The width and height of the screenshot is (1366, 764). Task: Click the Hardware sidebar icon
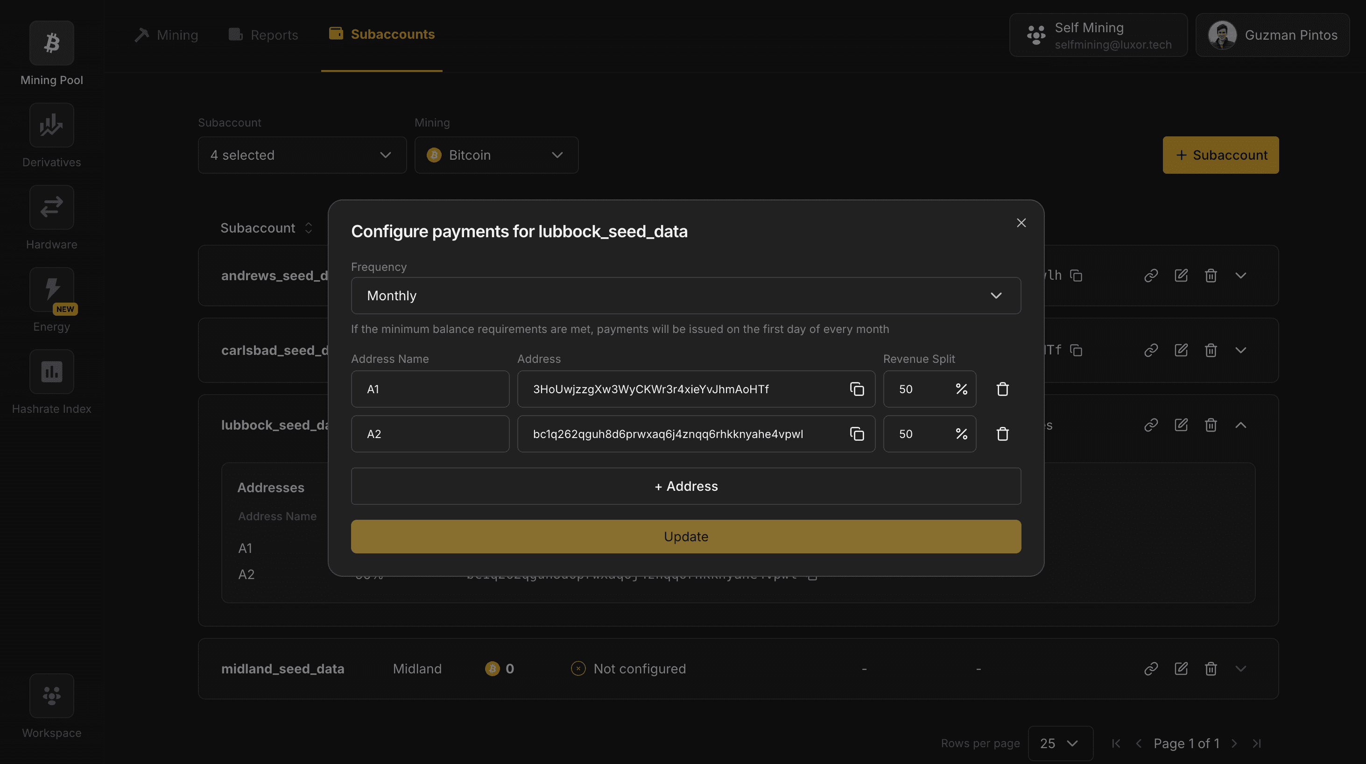(x=51, y=207)
